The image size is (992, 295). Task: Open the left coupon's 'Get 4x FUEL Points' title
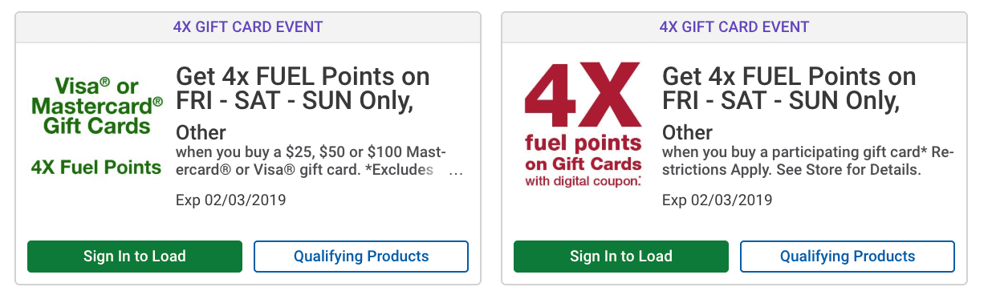(x=303, y=89)
